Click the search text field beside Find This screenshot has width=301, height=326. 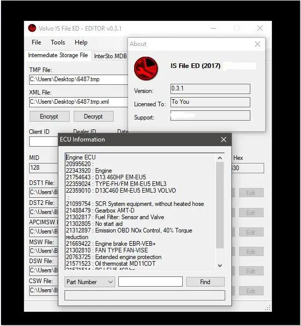[x=150, y=282]
